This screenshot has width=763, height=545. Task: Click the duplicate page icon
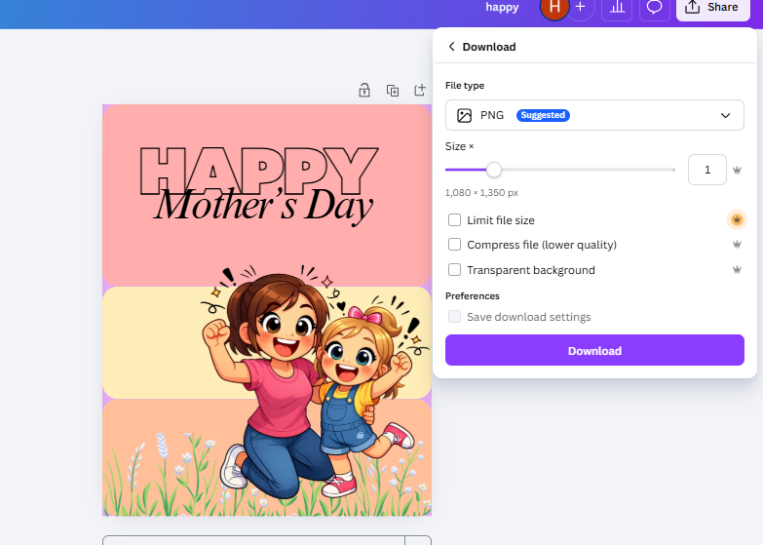coord(392,91)
